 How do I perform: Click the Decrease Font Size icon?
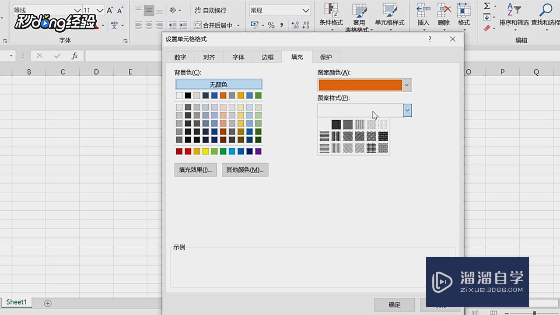click(120, 10)
